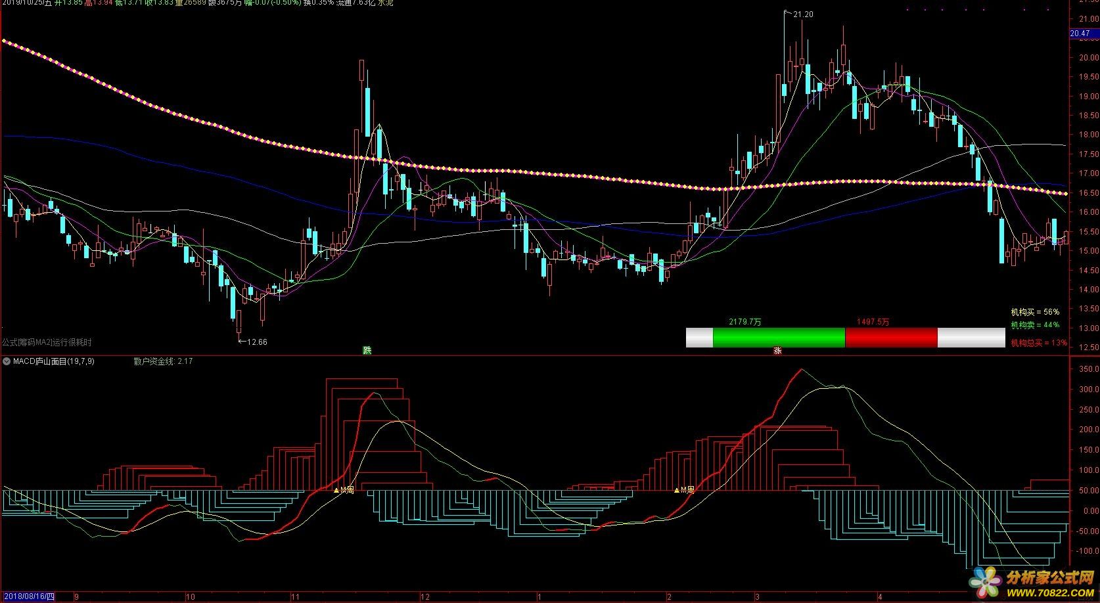Click month 11 on the time axis
The height and width of the screenshot is (603, 1100).
pyautogui.click(x=296, y=597)
